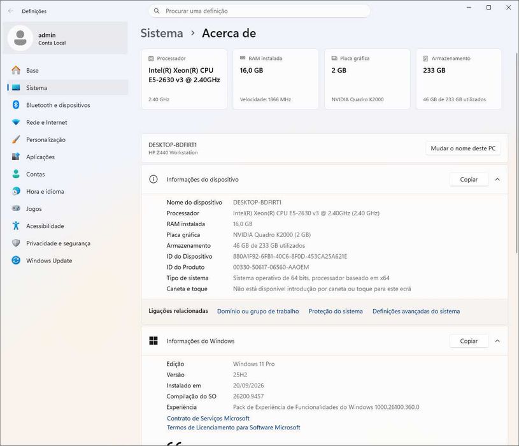Click the RAM instalada 16,0 GB card
The image size is (519, 446).
[275, 79]
